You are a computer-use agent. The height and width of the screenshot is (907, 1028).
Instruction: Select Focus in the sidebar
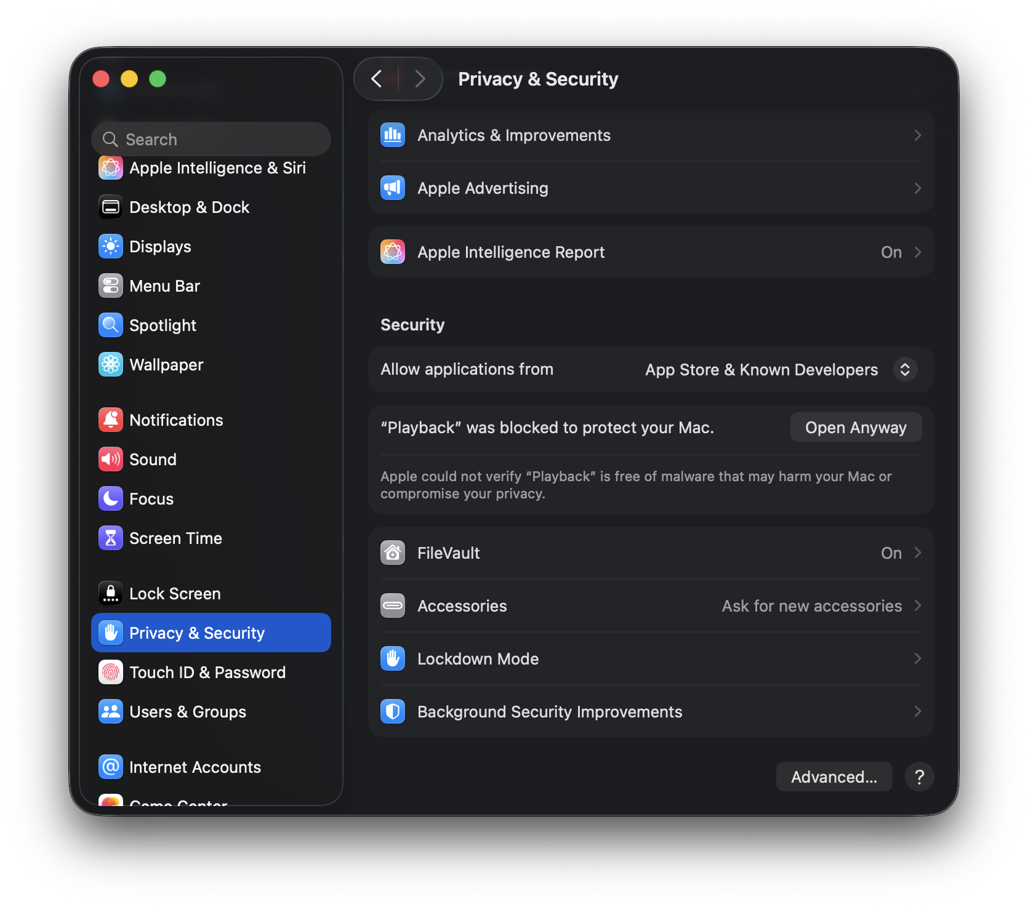coord(211,499)
